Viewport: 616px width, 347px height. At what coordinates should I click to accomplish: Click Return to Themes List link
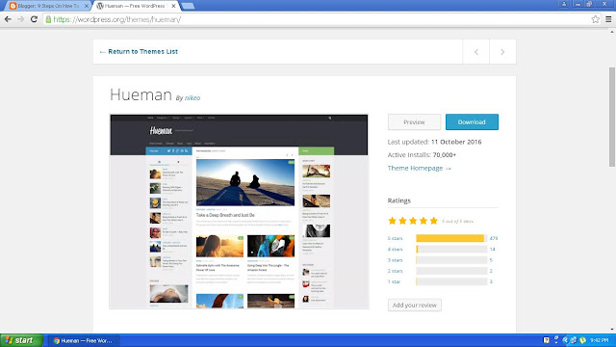[139, 51]
